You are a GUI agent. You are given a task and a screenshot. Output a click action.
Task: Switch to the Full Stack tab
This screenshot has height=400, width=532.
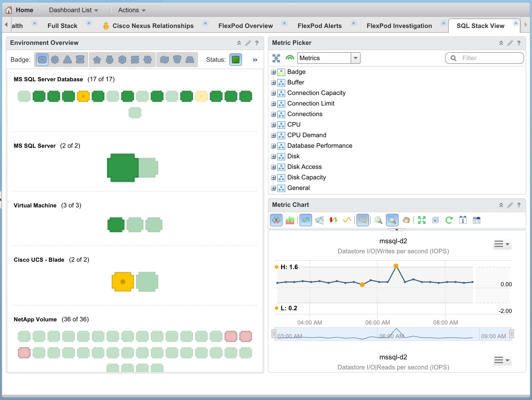62,26
